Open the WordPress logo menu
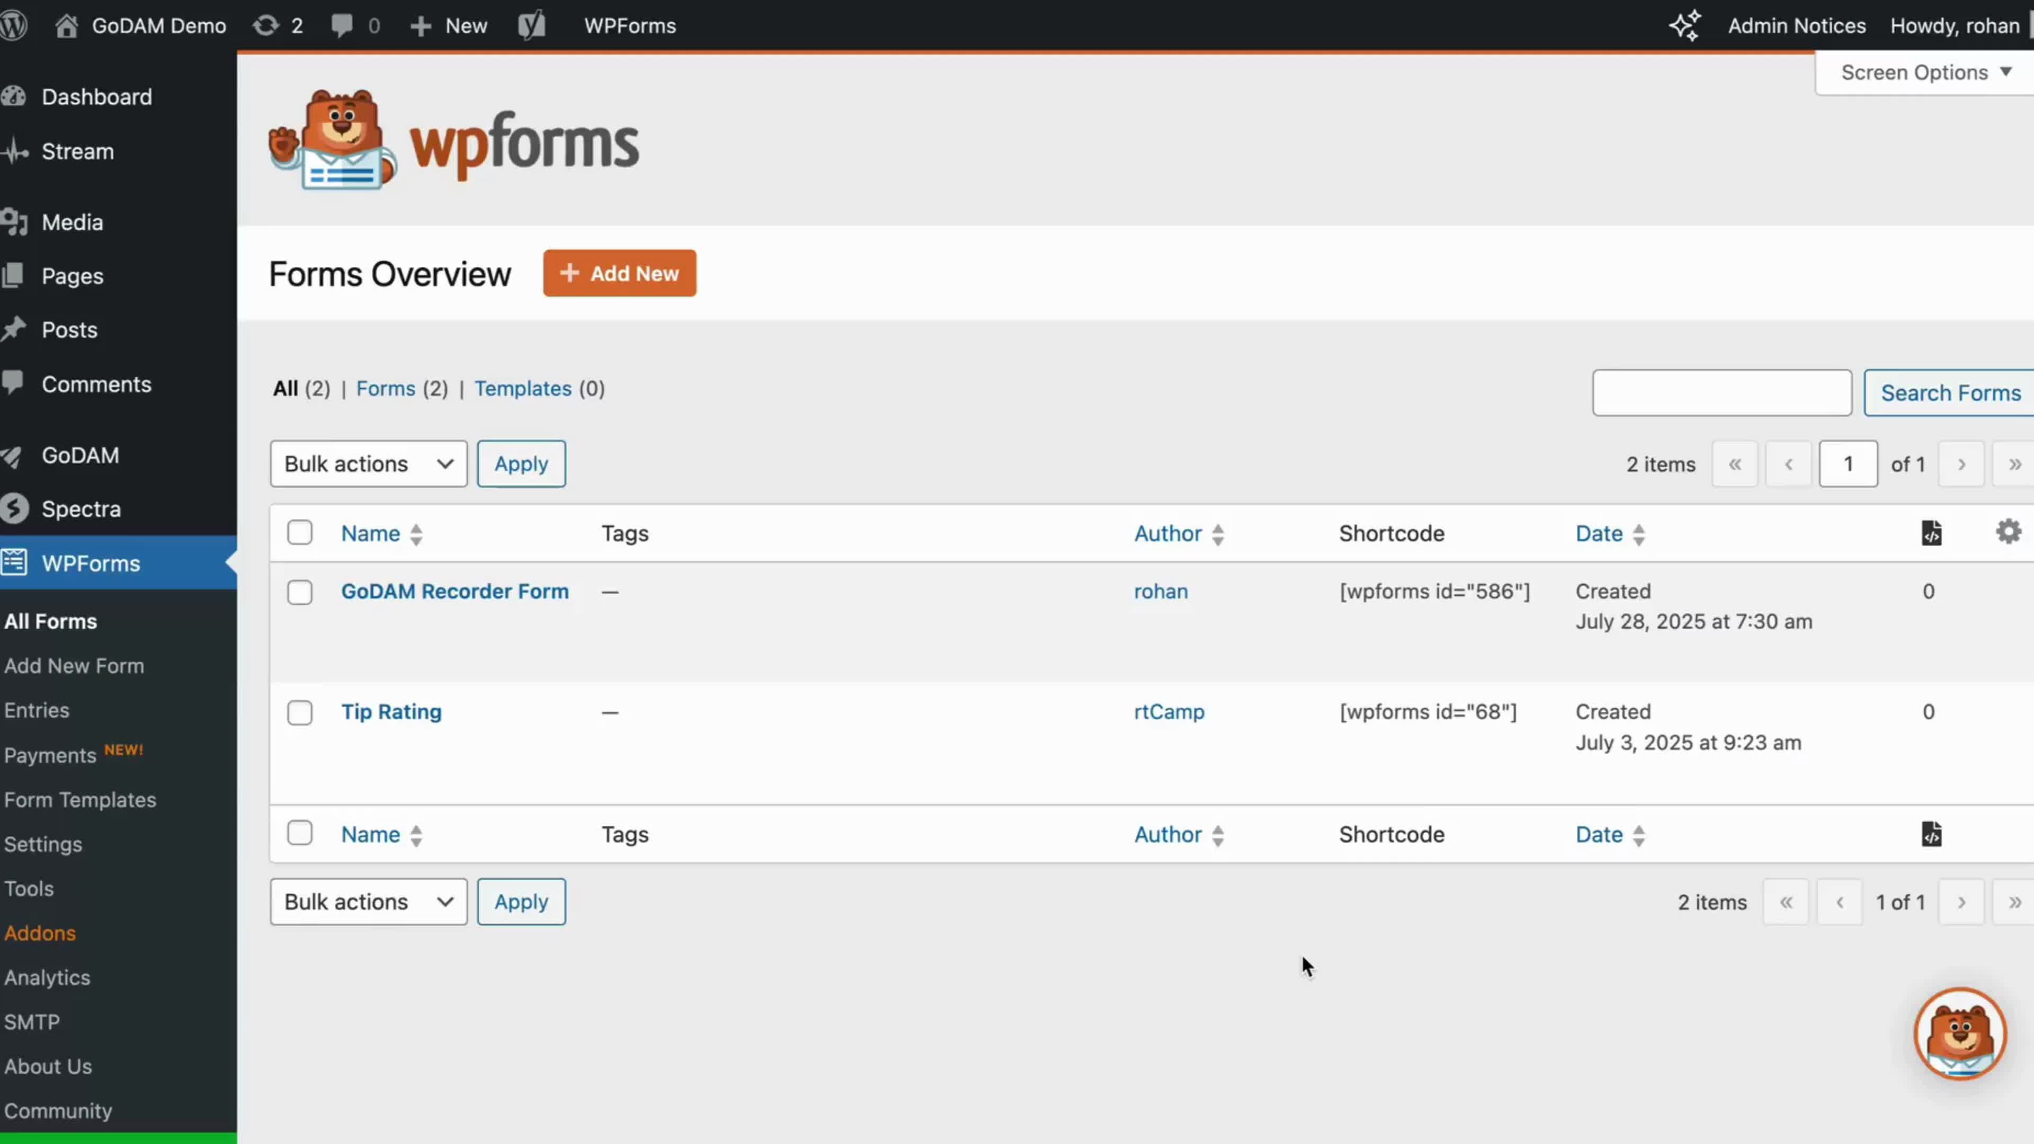The height and width of the screenshot is (1144, 2034). (14, 25)
